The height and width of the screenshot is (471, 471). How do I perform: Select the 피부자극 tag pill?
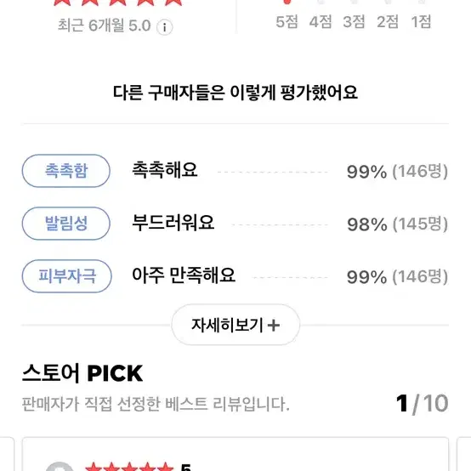pos(67,276)
